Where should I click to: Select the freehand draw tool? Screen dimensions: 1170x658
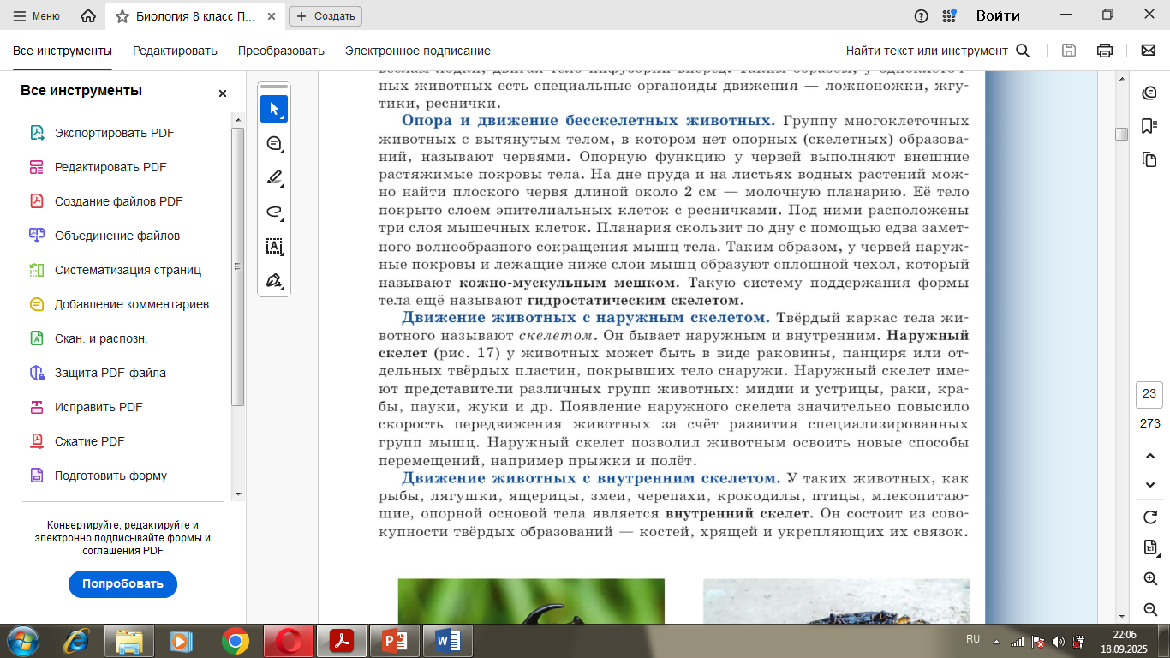(274, 212)
